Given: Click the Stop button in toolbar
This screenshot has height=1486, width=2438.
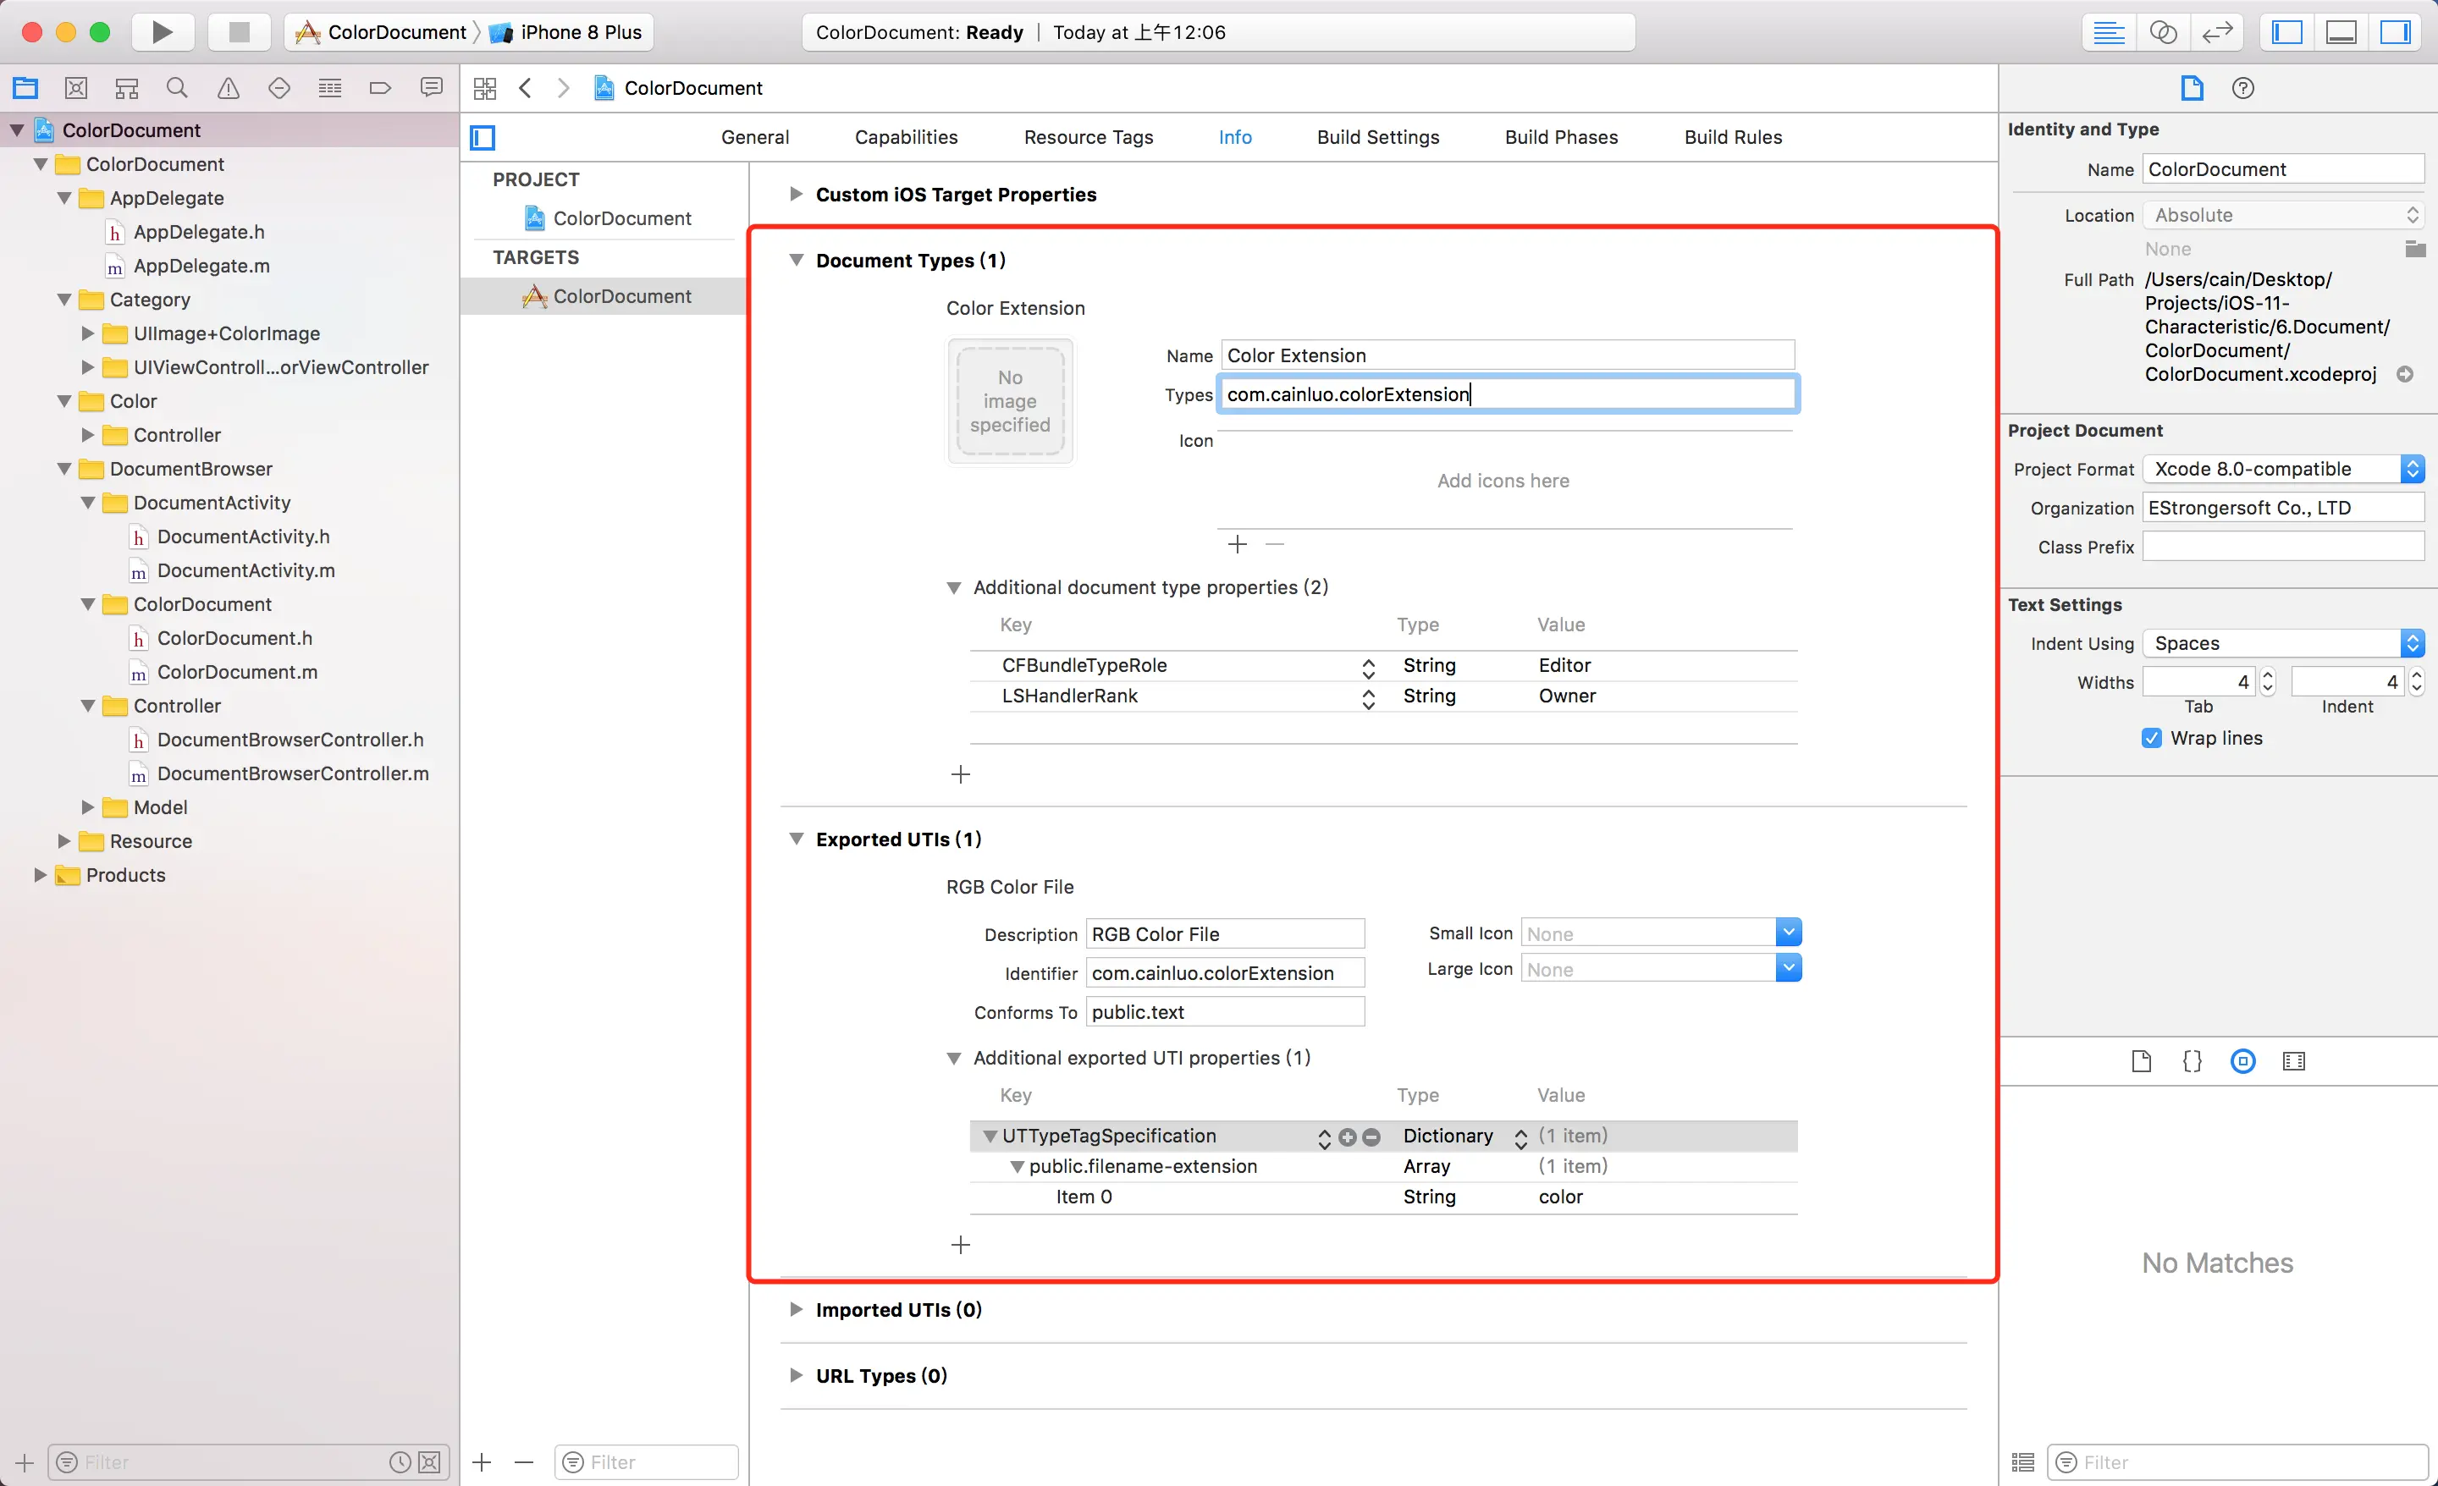Looking at the screenshot, I should coord(239,31).
